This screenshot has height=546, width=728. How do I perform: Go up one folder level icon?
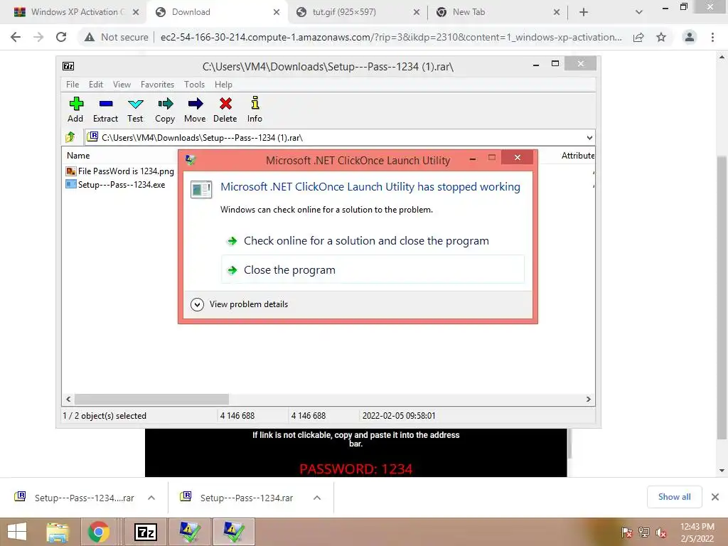coord(70,137)
